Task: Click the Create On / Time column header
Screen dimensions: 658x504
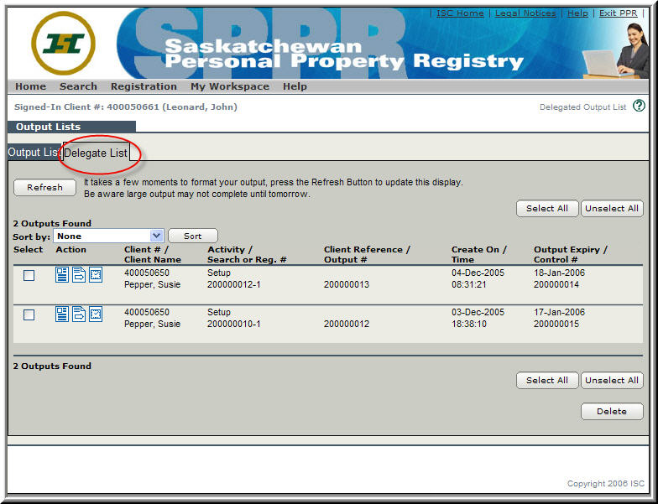Action: 479,255
